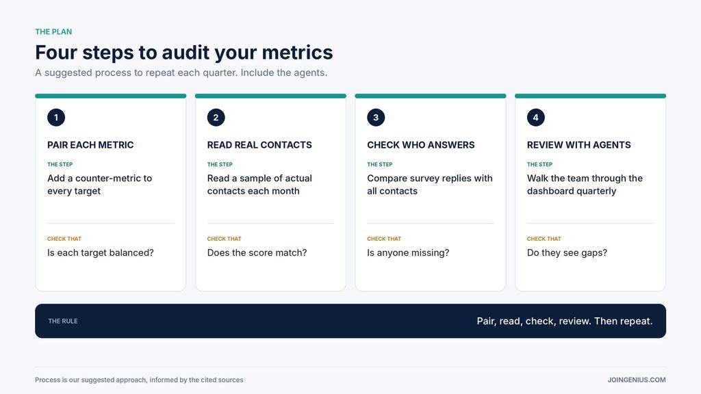Click "Pair, read, check, review. Then repeat."
Image resolution: width=701 pixels, height=394 pixels.
(x=565, y=321)
